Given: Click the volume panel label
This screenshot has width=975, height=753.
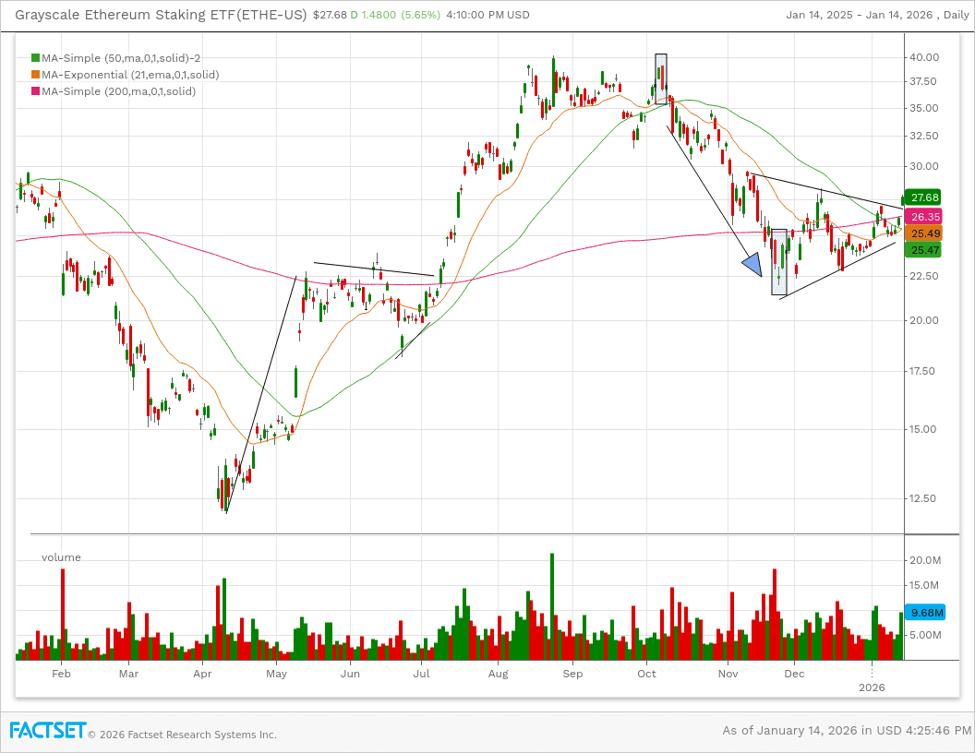Looking at the screenshot, I should click(x=61, y=557).
